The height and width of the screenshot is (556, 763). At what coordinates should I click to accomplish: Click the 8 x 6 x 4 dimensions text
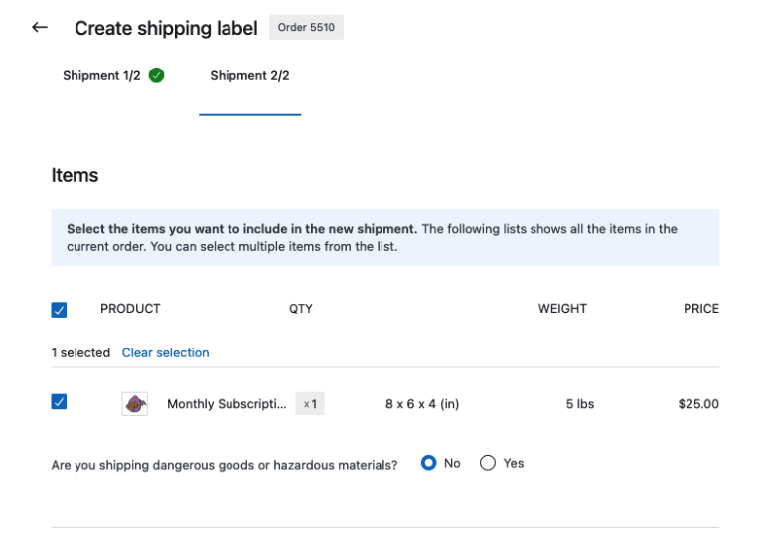point(422,404)
